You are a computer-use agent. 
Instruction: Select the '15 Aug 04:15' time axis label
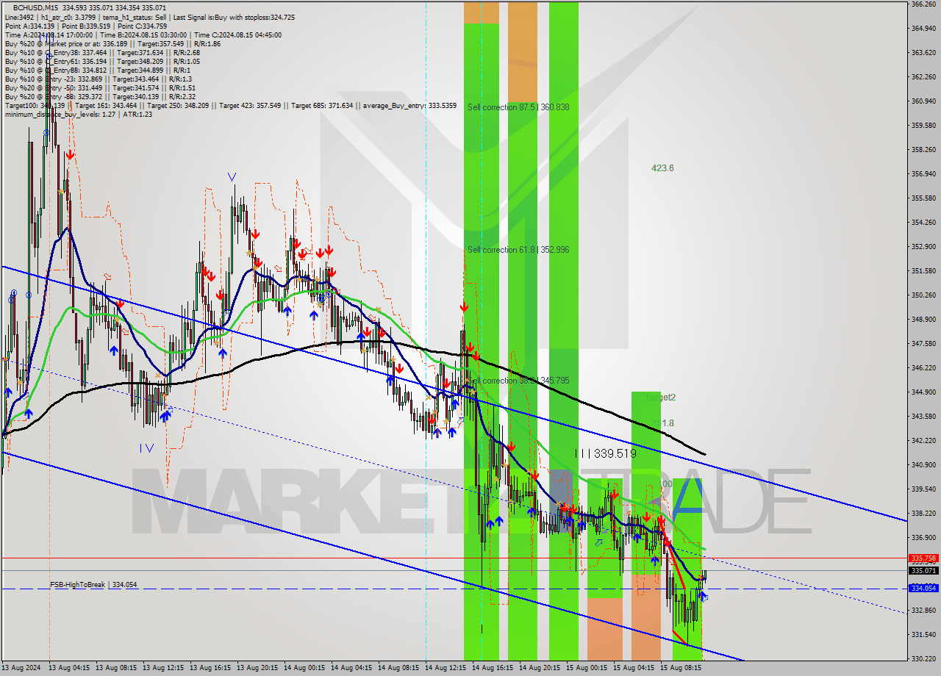[634, 669]
